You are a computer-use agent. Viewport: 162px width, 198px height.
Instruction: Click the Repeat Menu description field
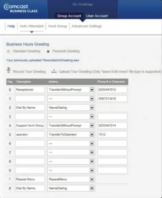(30, 179)
